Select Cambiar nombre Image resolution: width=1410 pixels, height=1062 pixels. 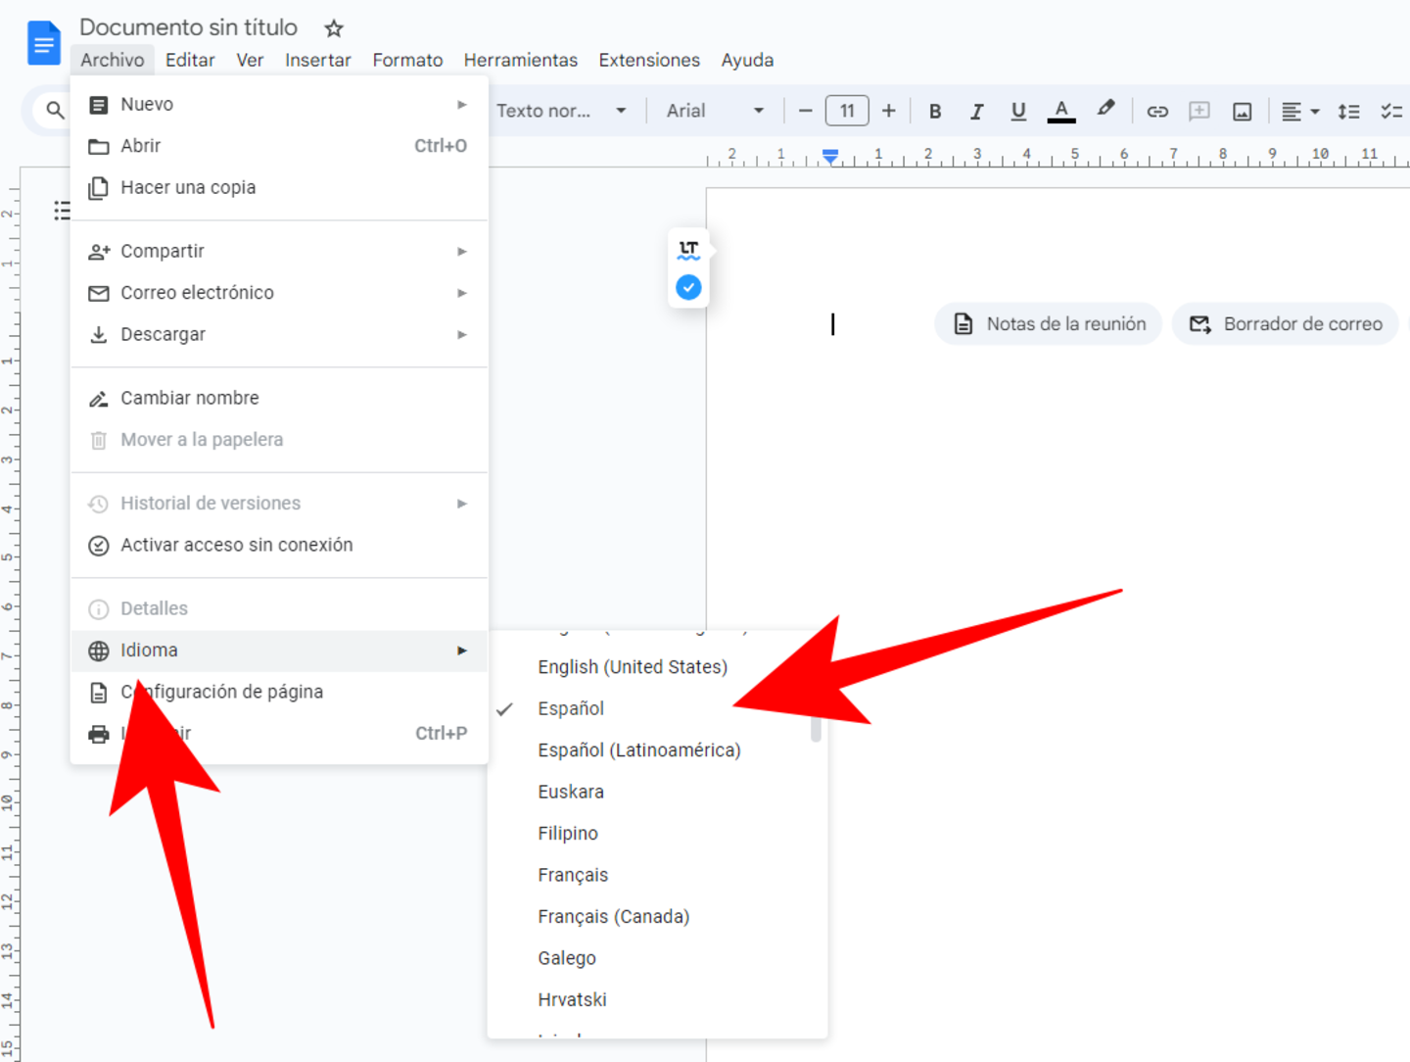coord(279,399)
